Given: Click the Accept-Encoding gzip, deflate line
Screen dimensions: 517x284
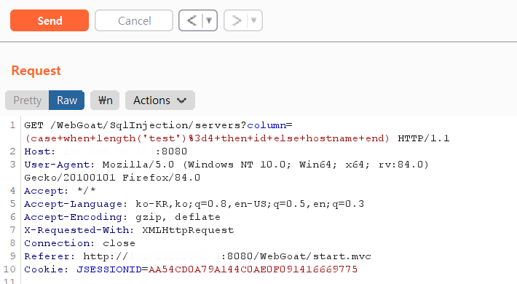Looking at the screenshot, I should tap(122, 217).
